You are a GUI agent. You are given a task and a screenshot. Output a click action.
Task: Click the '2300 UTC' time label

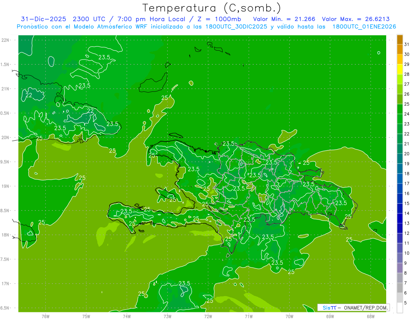click(89, 19)
